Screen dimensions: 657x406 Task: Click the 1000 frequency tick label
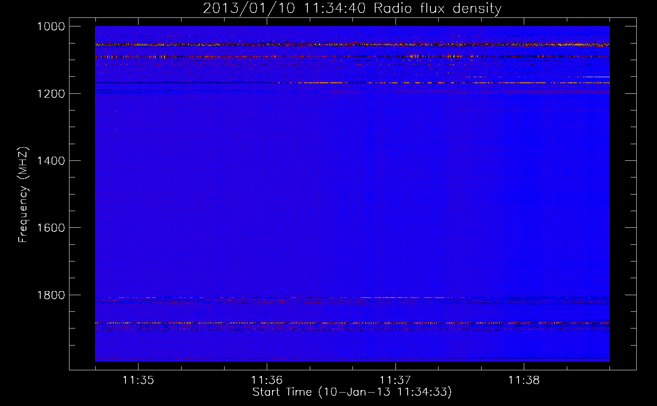tap(51, 26)
